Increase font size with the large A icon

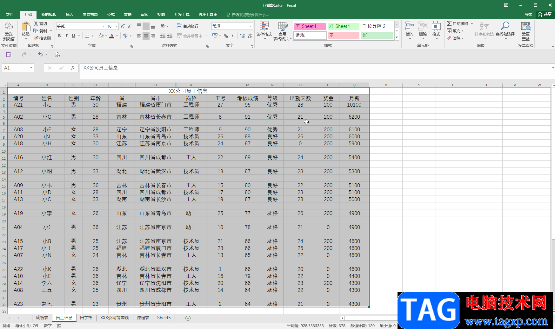click(x=123, y=26)
